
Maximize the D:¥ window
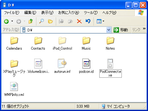click(x=136, y=5)
